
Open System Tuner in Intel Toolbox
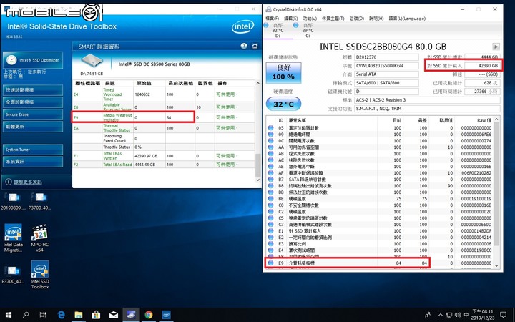click(33, 150)
